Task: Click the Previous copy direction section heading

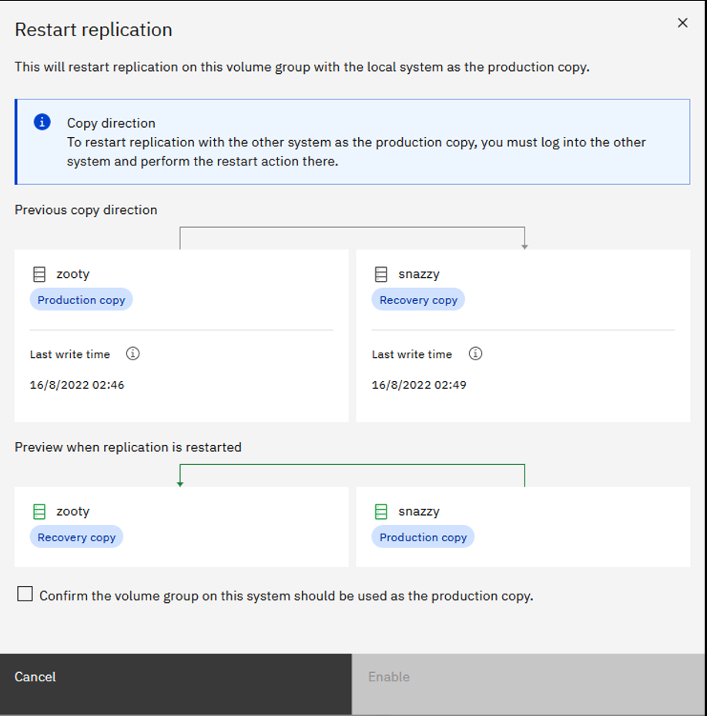Action: [85, 209]
